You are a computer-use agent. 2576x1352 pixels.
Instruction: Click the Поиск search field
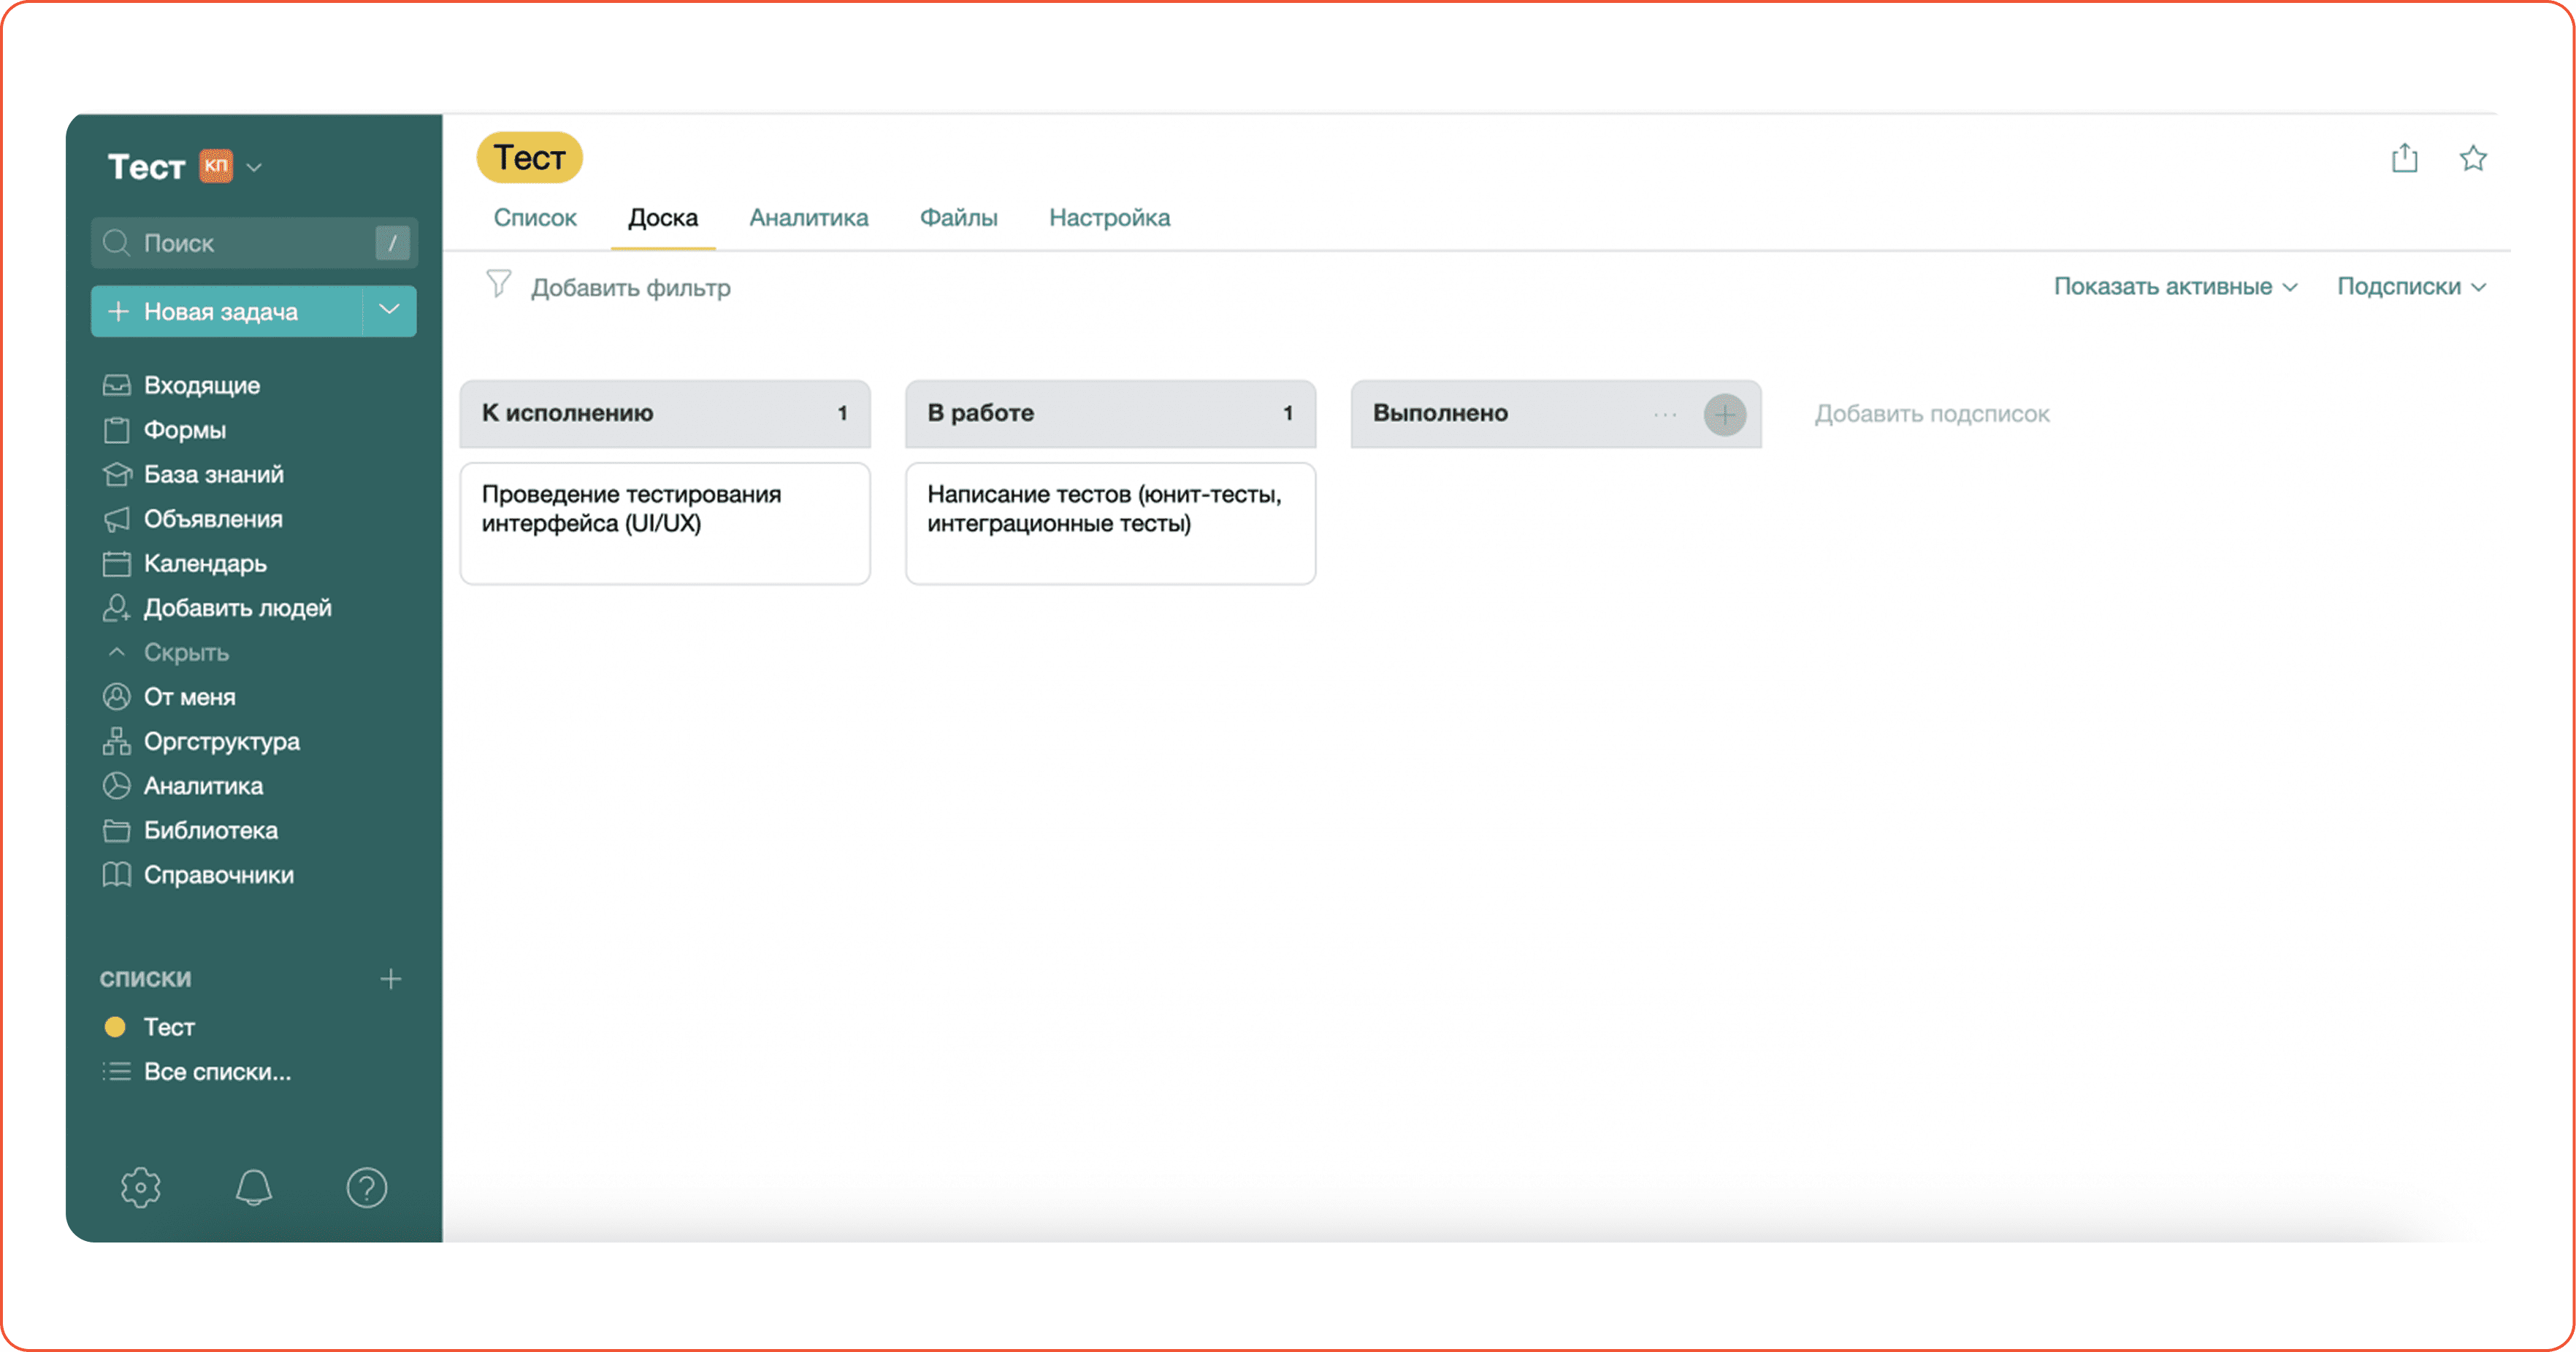254,243
